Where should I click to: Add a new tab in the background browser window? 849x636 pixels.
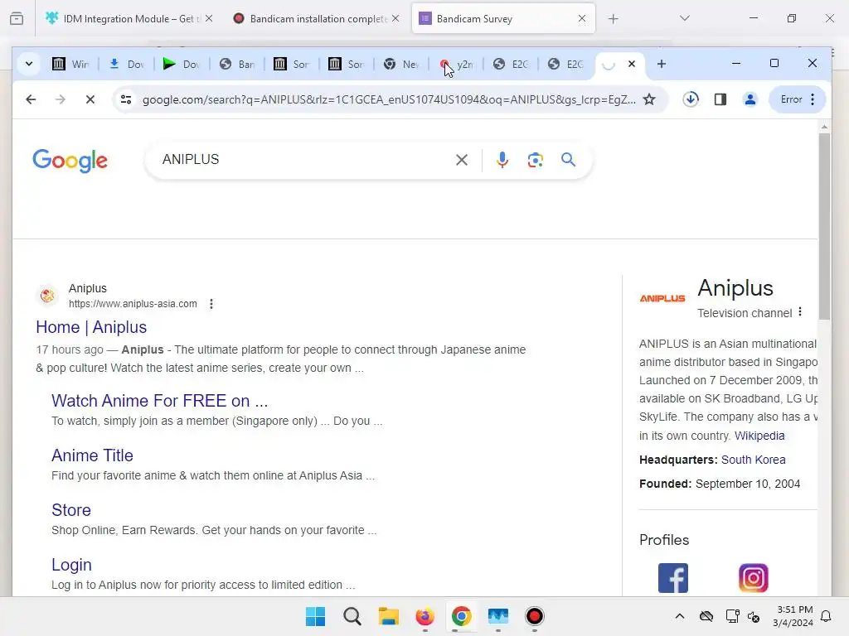613,19
